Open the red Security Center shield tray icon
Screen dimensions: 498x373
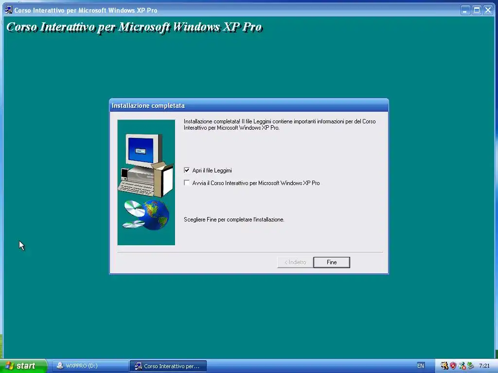coord(453,366)
